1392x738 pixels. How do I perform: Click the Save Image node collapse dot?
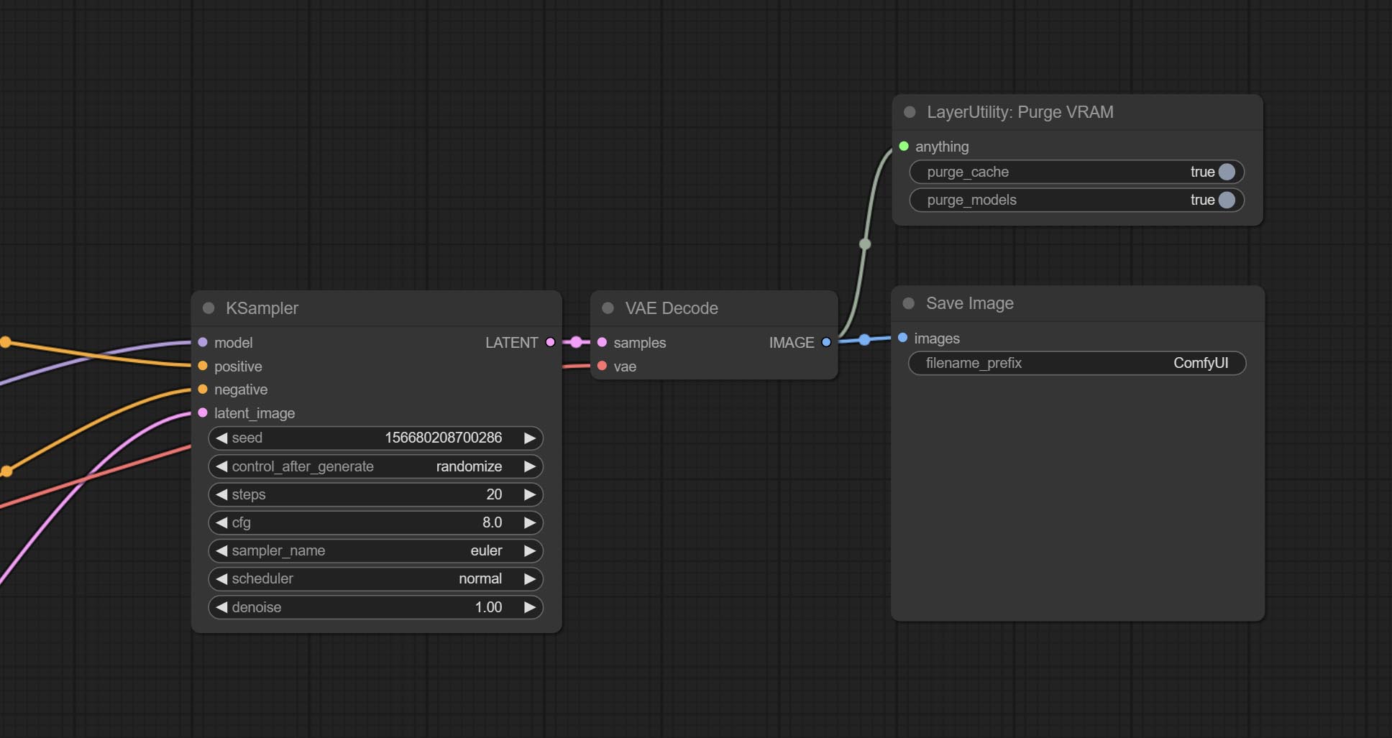(x=909, y=303)
